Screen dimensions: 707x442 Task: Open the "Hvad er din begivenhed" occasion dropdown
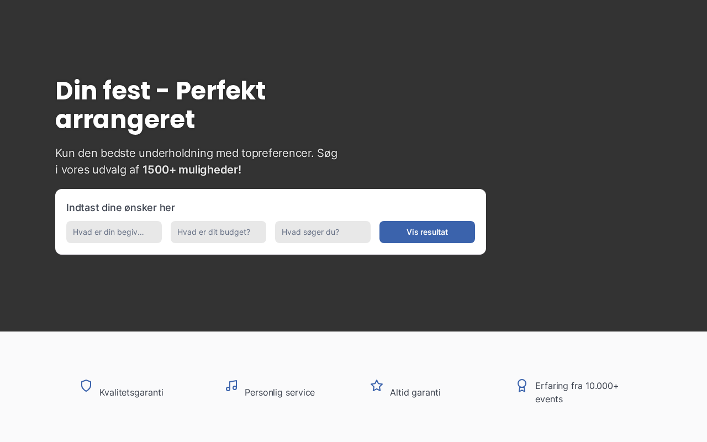coord(114,232)
